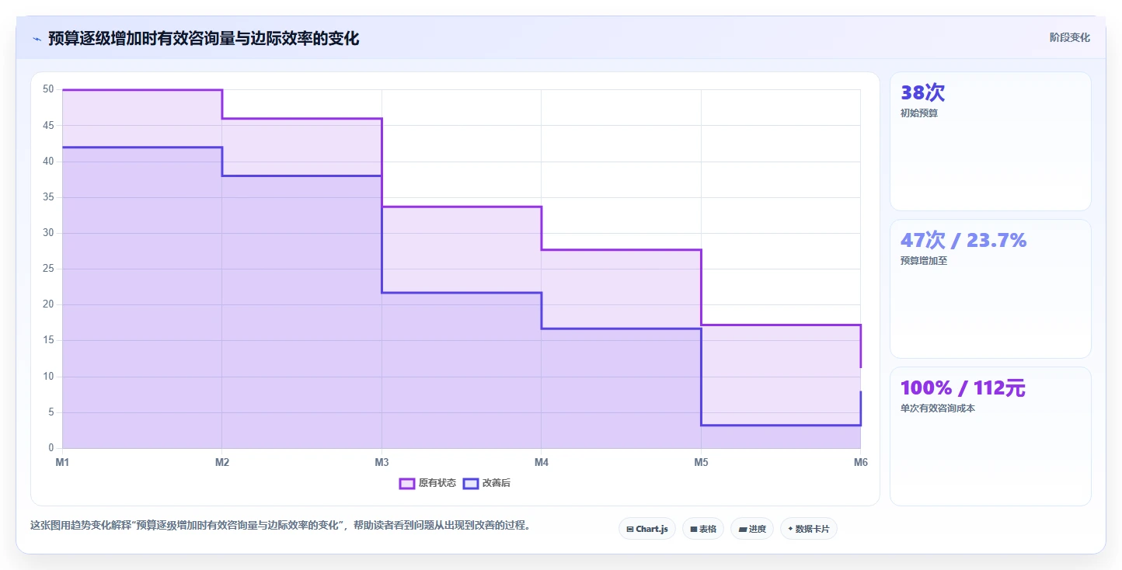1122x570 pixels.
Task: Click the 初始预算 card caption
Action: point(919,113)
